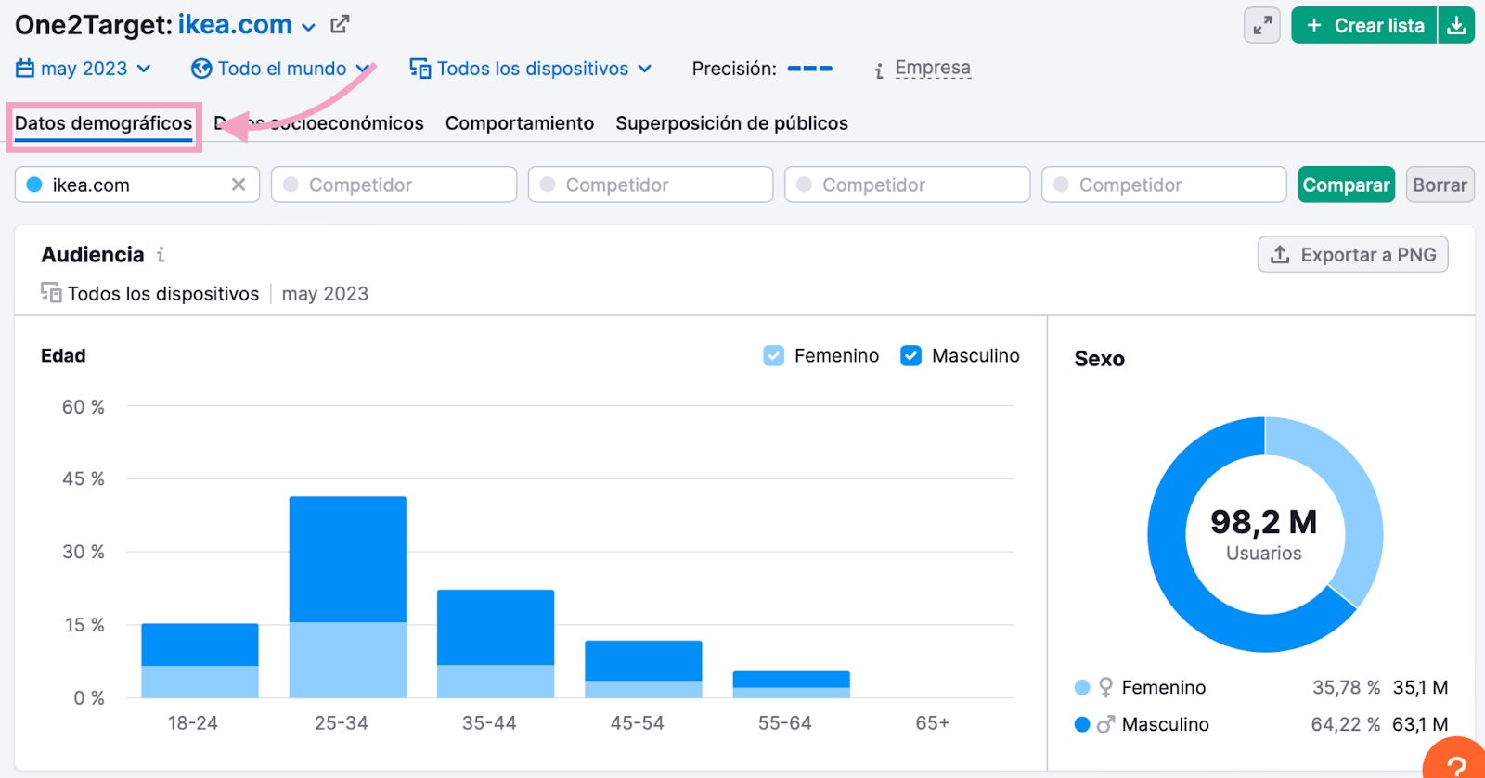Uncheck the Masculino checkbox
Viewport: 1485px width, 778px height.
click(x=910, y=355)
